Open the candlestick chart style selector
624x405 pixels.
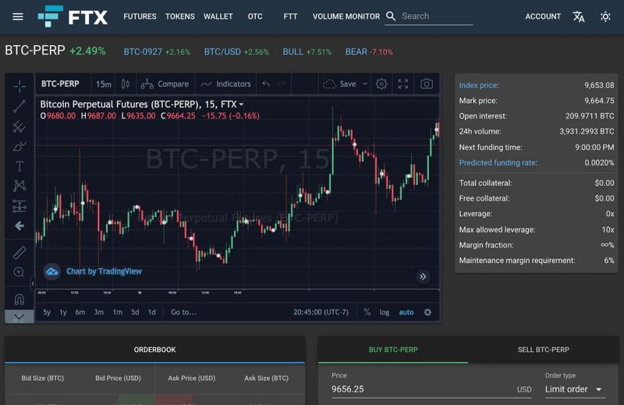tap(126, 84)
